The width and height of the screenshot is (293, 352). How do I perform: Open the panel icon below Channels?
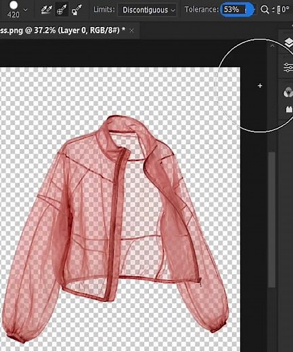(289, 110)
